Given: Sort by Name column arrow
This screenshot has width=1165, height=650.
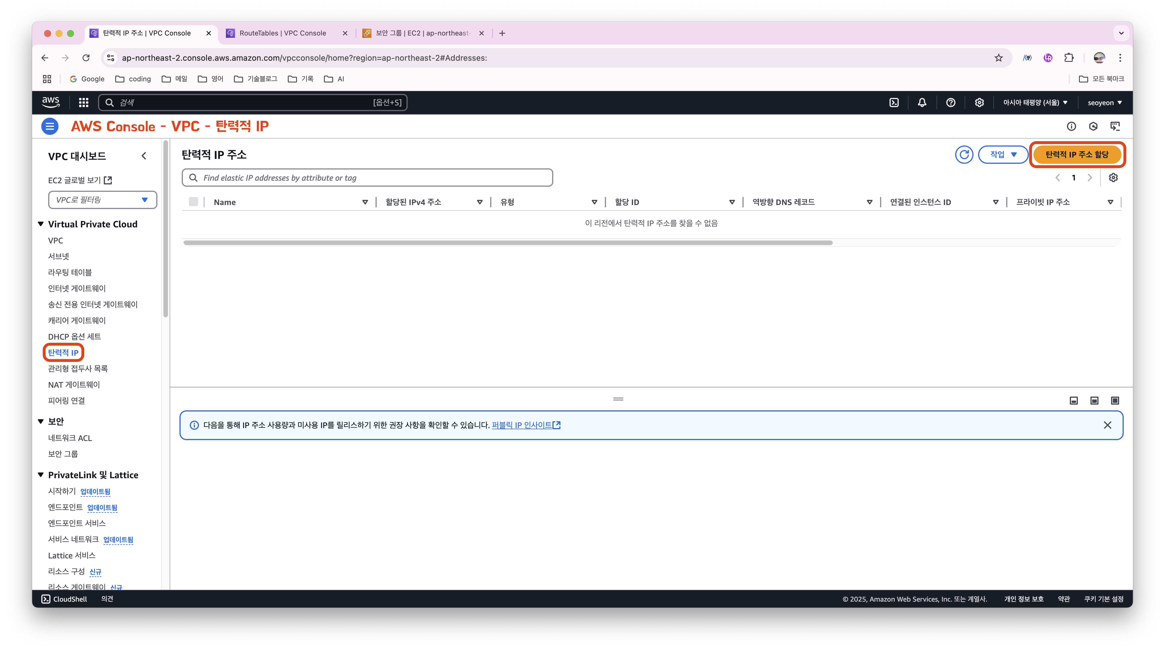Looking at the screenshot, I should [x=365, y=202].
